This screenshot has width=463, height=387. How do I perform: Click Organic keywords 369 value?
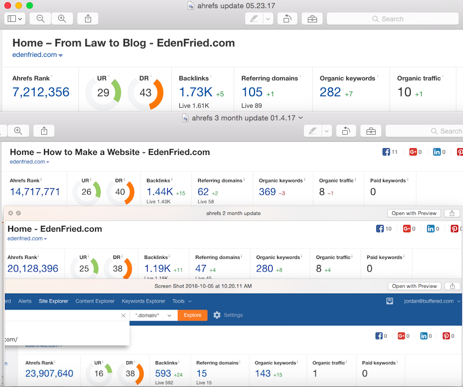click(267, 192)
